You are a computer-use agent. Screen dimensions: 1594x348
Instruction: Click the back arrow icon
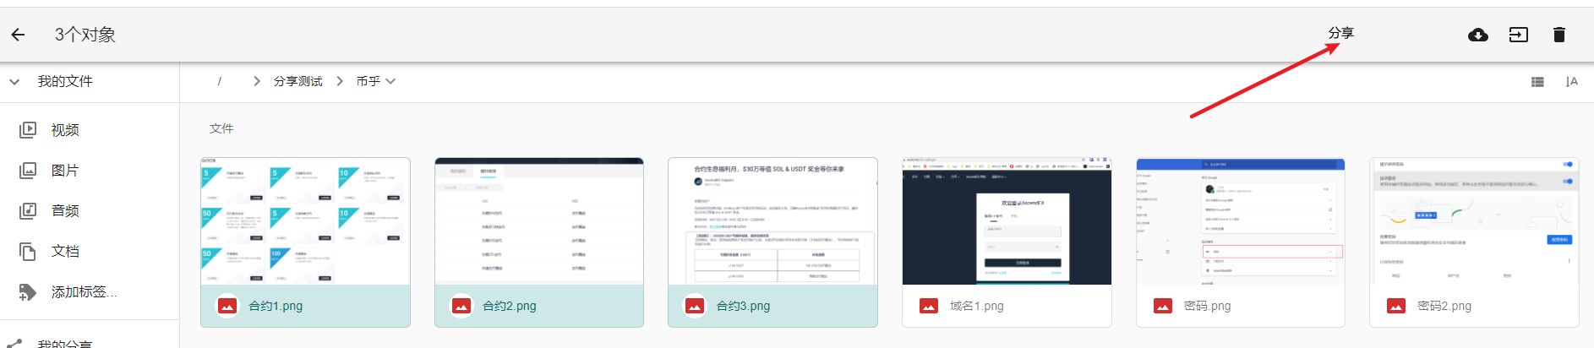(x=18, y=35)
